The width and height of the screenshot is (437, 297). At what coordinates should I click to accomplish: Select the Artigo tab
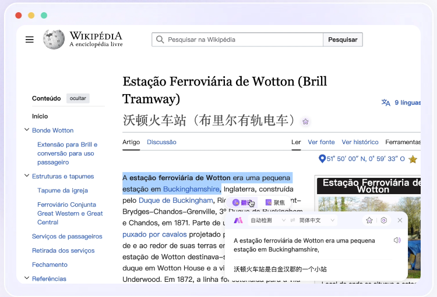click(131, 142)
